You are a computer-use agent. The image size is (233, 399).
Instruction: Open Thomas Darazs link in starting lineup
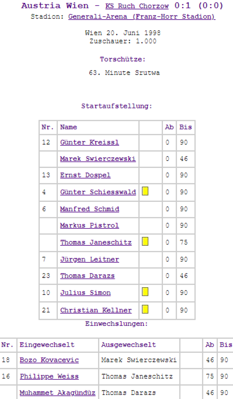pos(87,276)
